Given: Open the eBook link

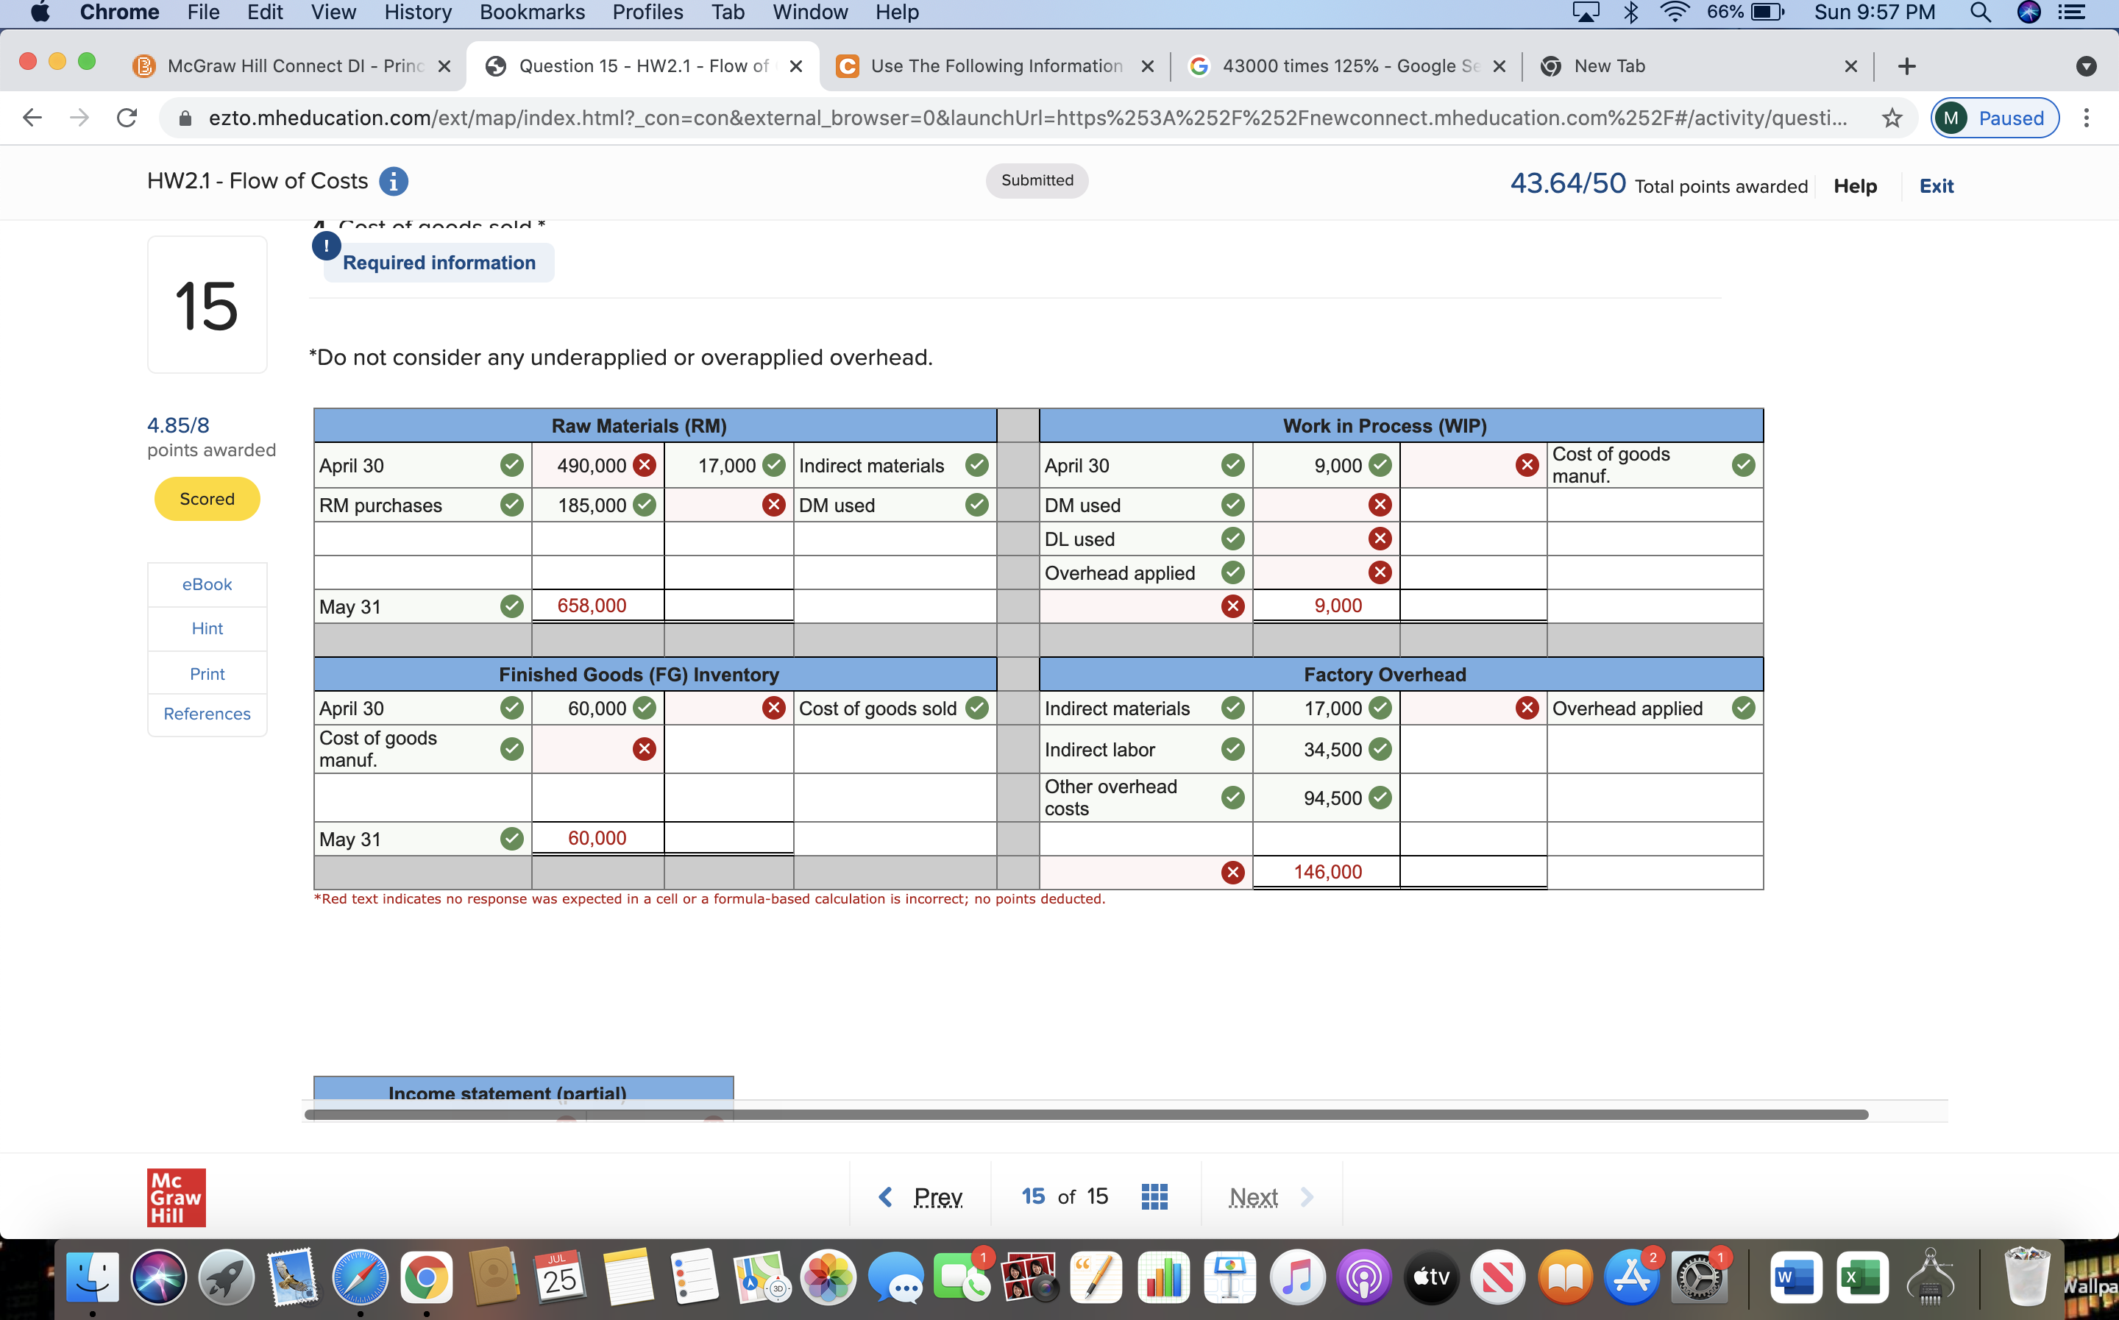Looking at the screenshot, I should click(207, 584).
